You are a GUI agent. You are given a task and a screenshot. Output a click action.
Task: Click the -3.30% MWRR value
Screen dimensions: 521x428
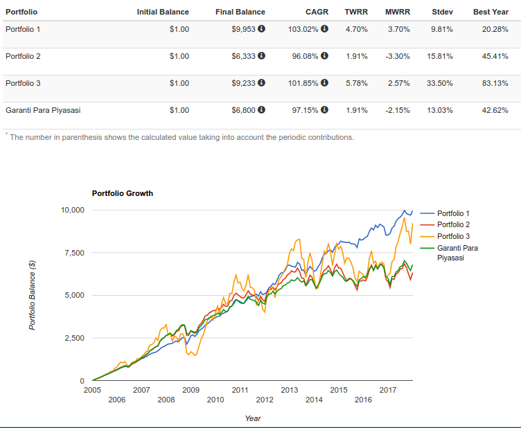point(398,56)
